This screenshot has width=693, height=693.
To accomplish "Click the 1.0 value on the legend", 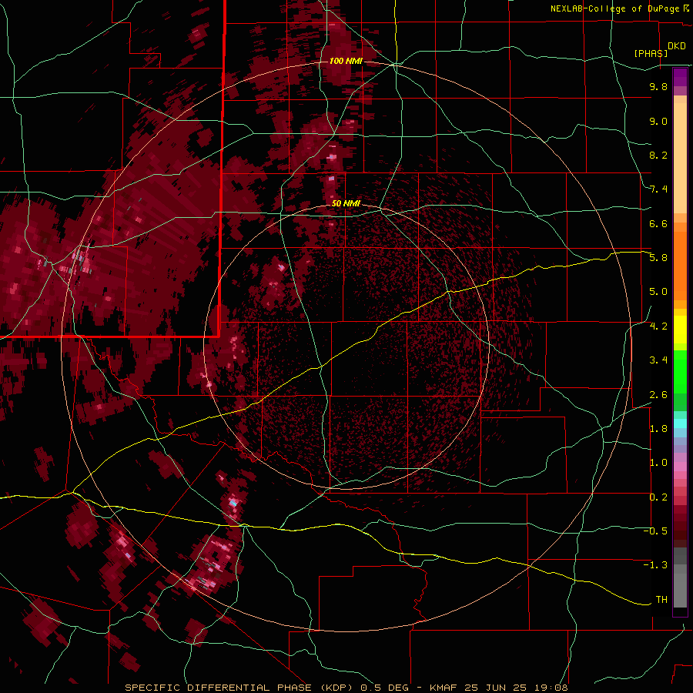I will [658, 463].
